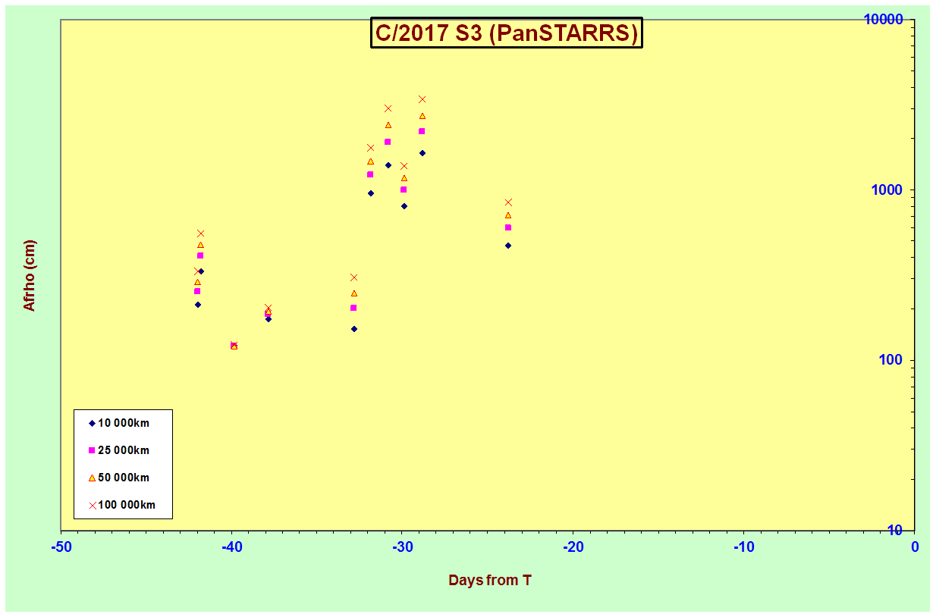
Task: Click the -40 x-axis tick label
Action: [232, 547]
